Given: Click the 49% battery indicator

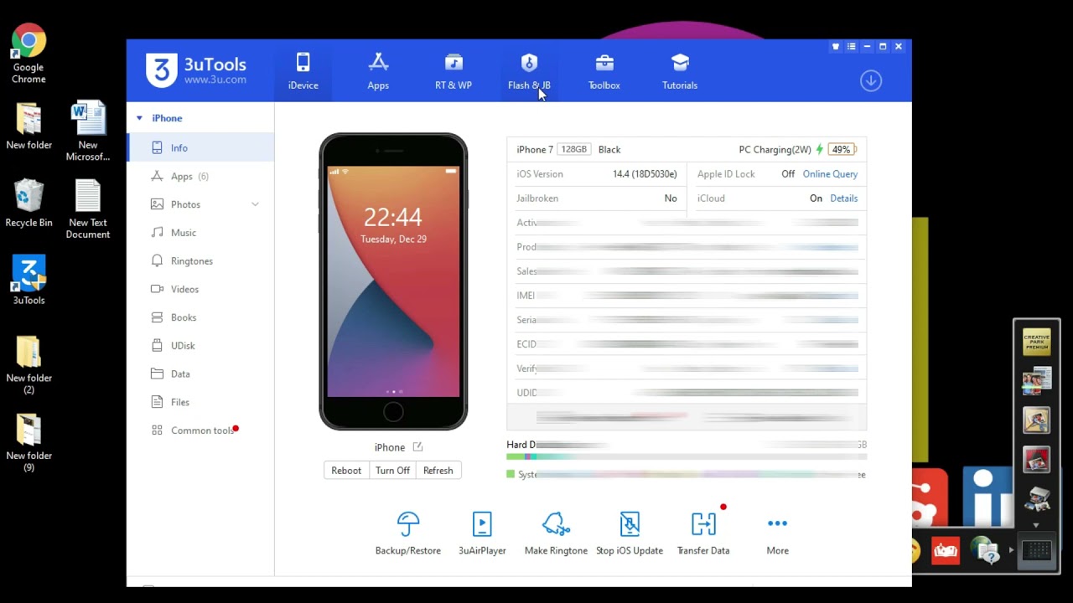Looking at the screenshot, I should coord(842,150).
